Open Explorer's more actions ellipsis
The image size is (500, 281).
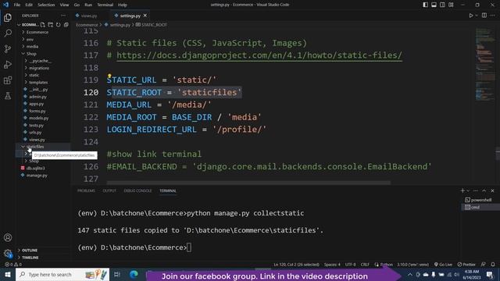coord(63,16)
